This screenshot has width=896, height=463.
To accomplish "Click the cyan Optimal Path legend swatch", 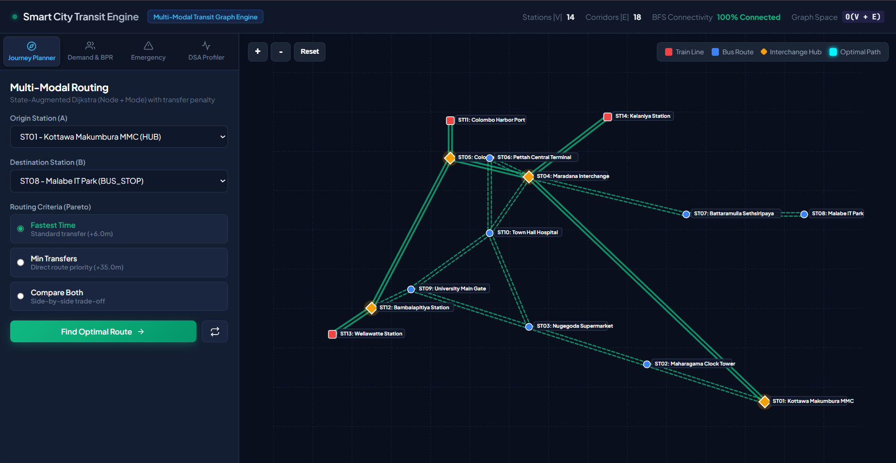I will [833, 52].
